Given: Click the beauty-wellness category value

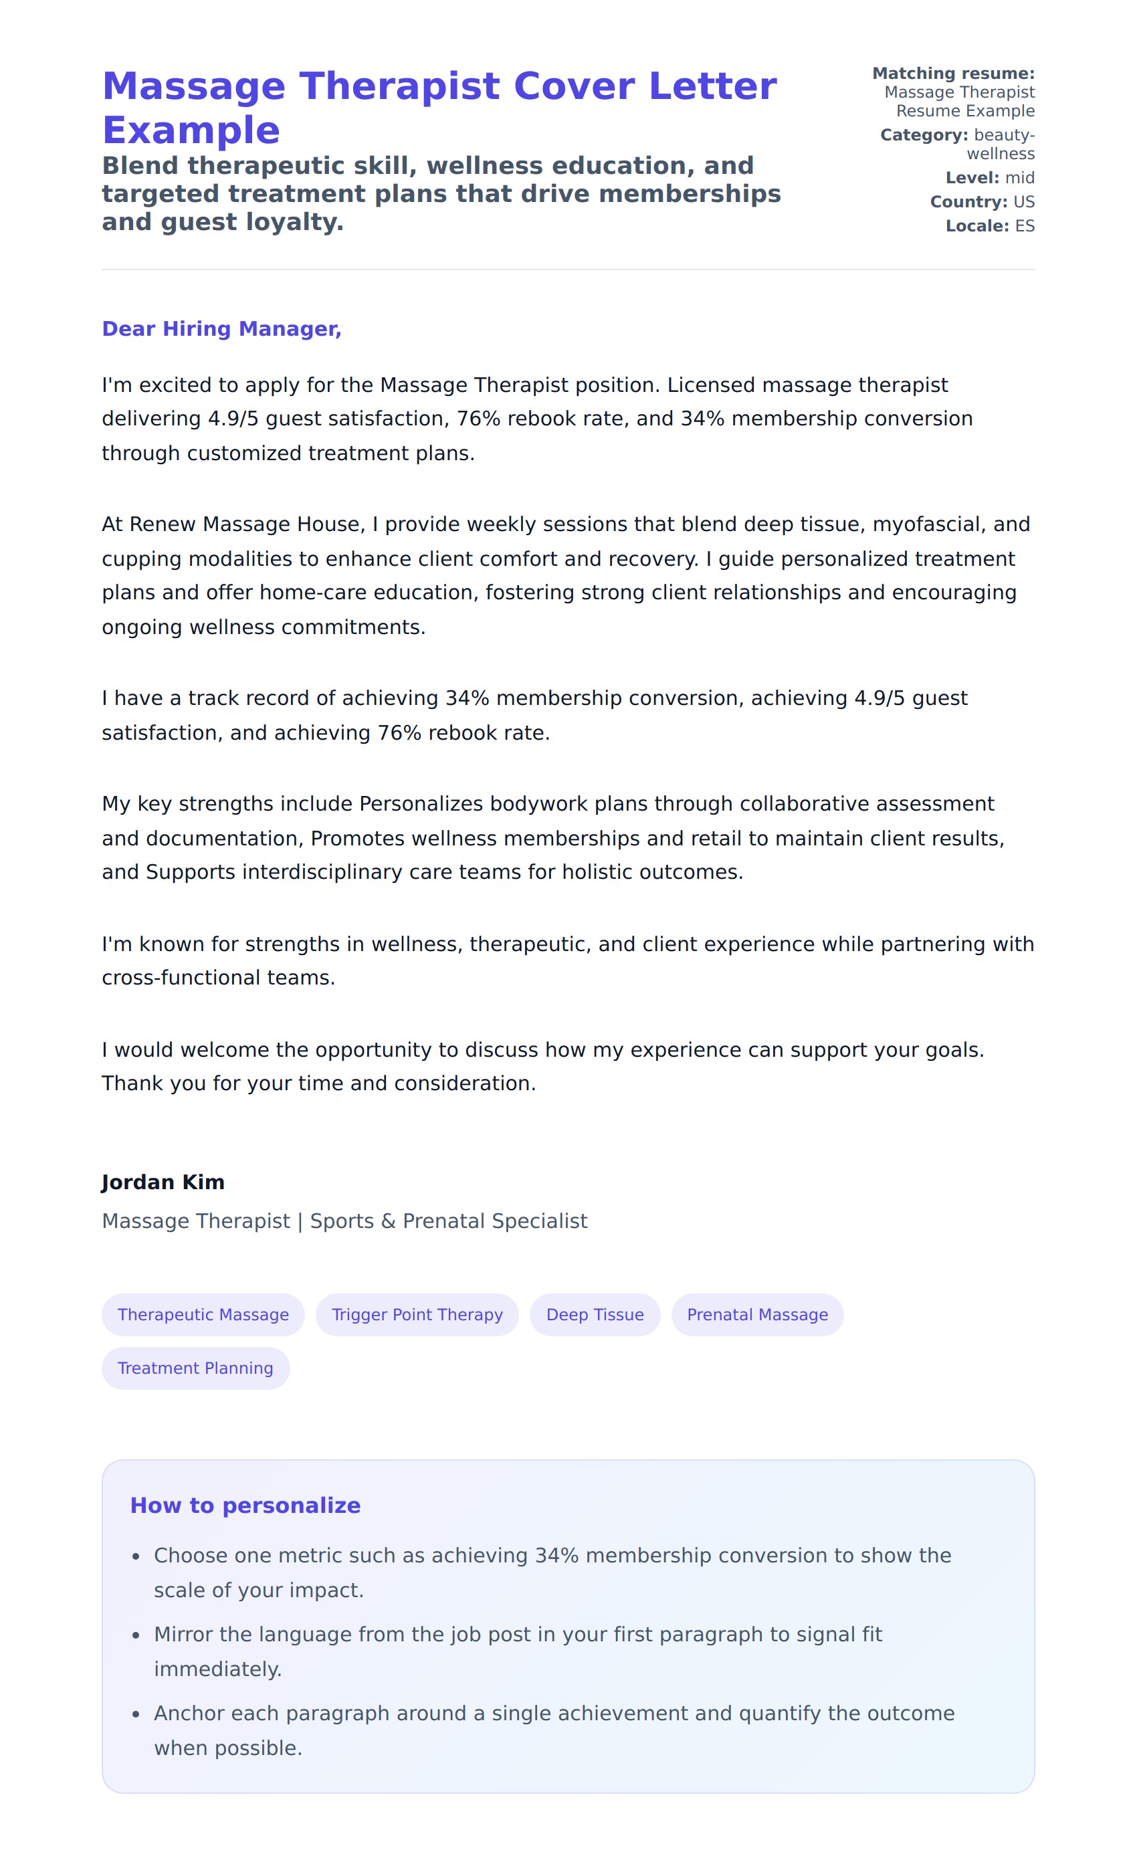Looking at the screenshot, I should coord(1001,144).
